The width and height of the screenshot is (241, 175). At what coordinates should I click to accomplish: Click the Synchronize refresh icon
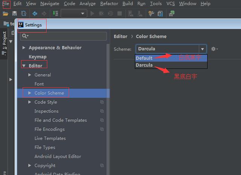pyautogui.click(x=23, y=14)
